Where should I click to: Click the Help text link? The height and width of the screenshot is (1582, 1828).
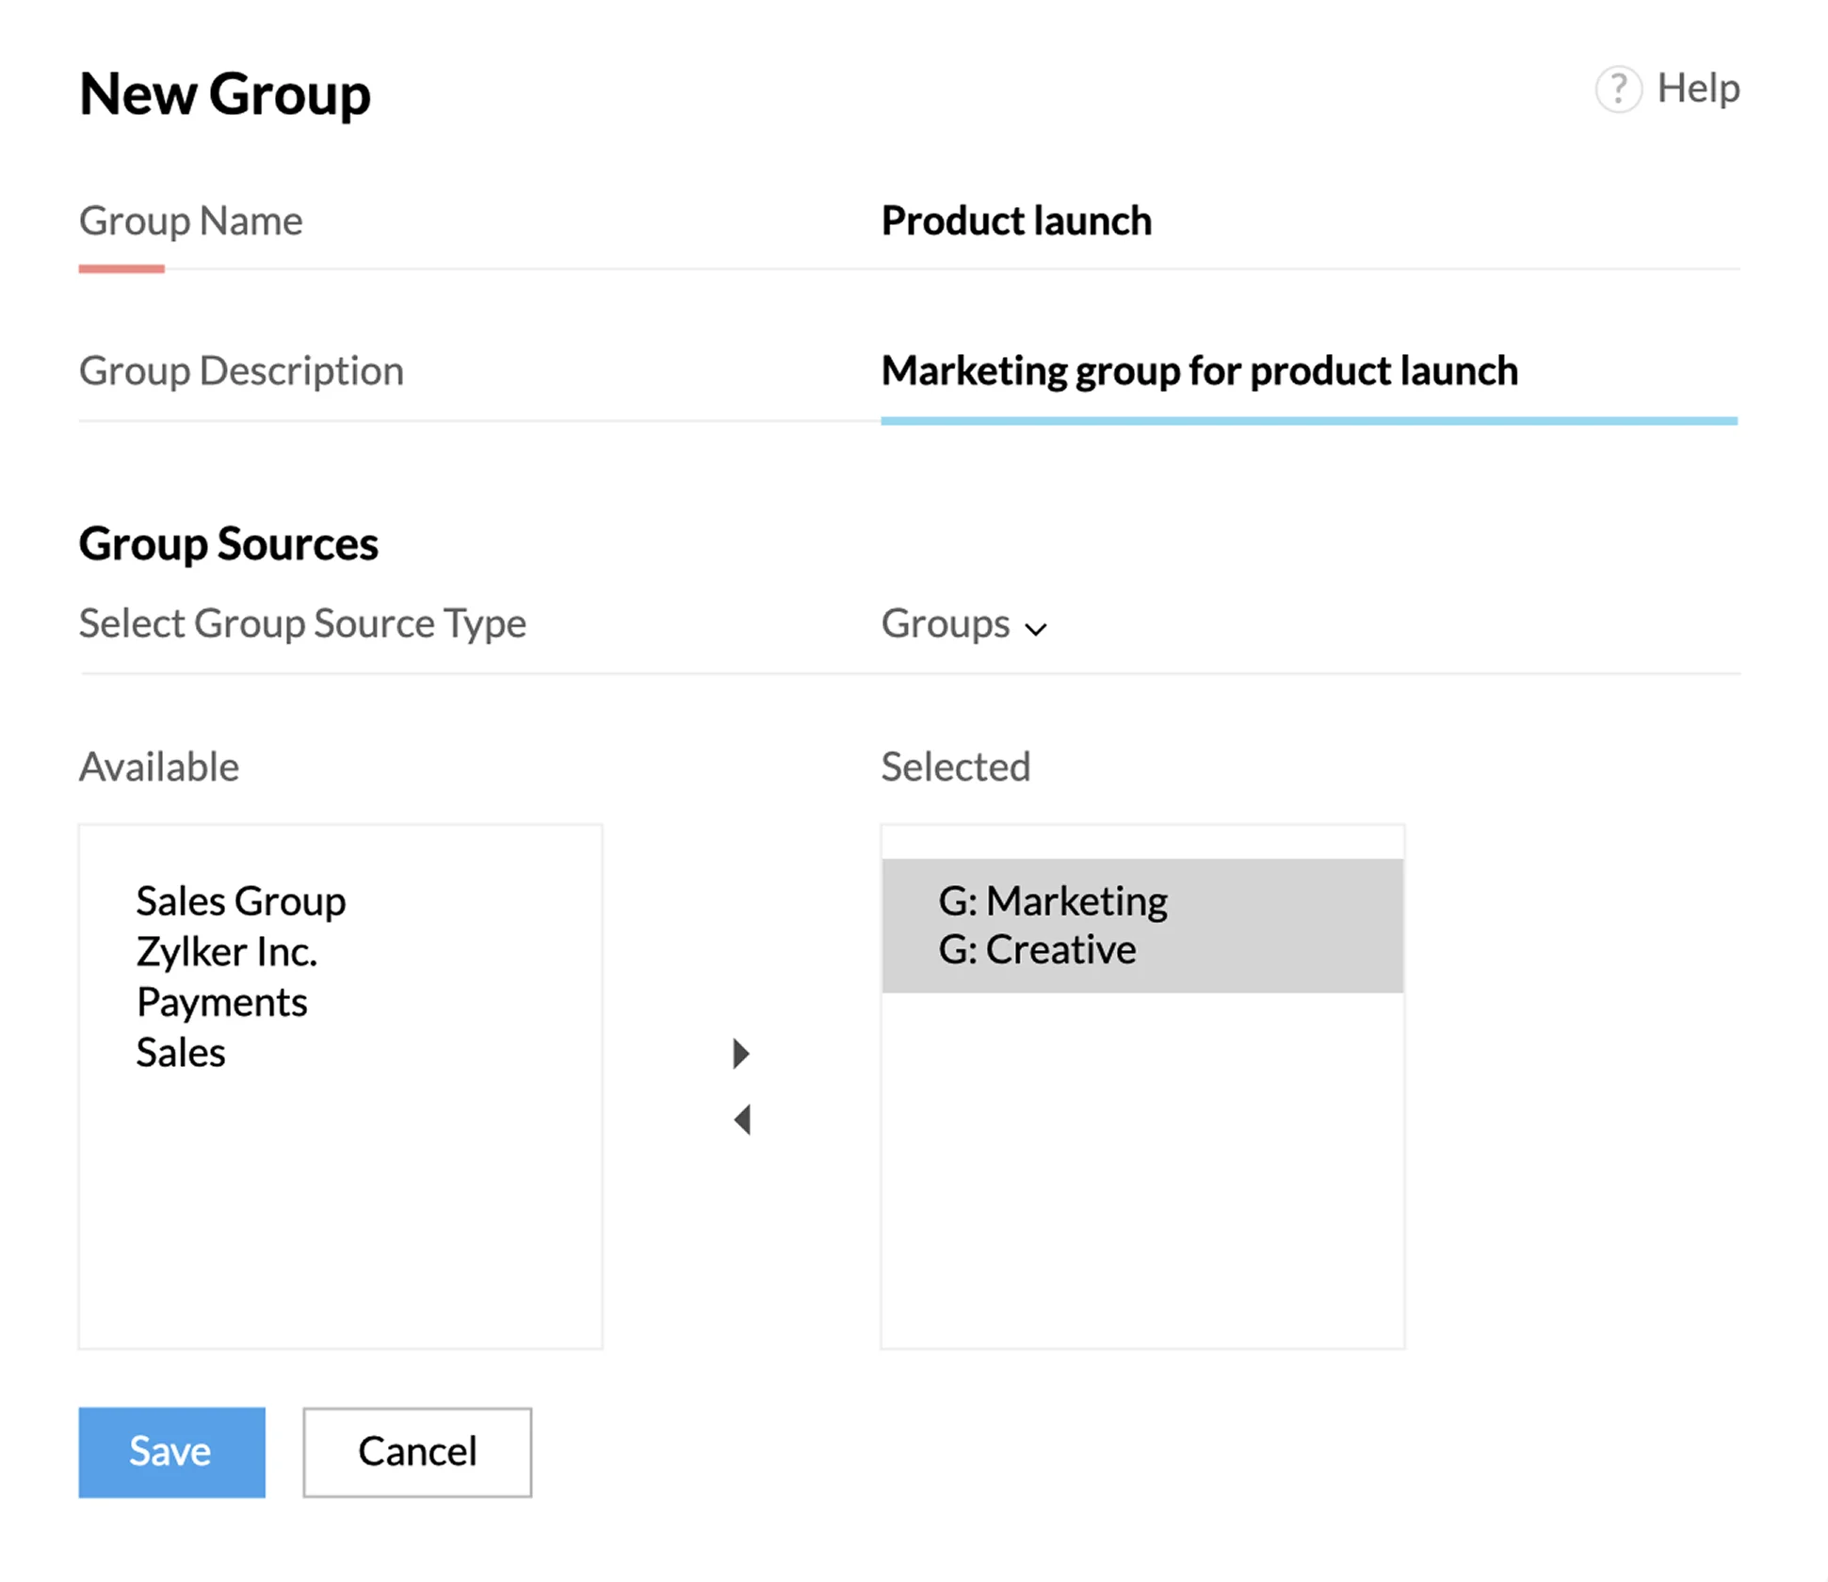[x=1698, y=88]
